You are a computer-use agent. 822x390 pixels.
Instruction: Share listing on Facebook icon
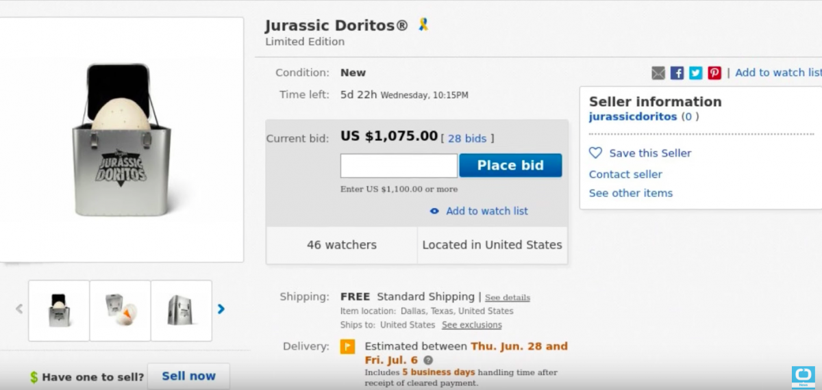677,73
